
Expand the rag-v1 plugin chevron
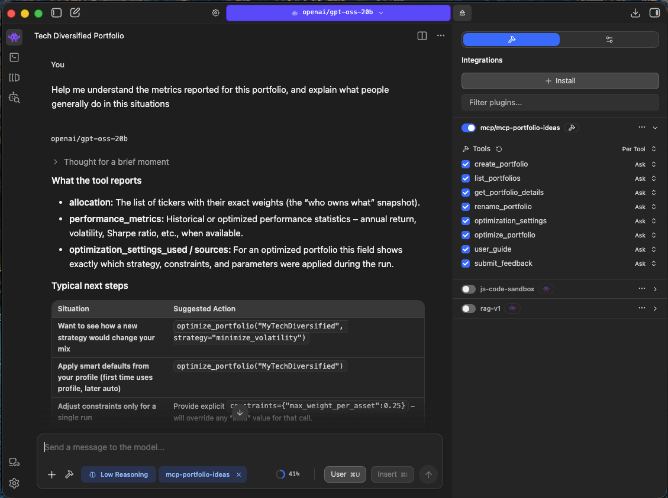pyautogui.click(x=655, y=309)
